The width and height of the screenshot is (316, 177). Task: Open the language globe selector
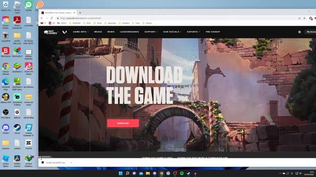[300, 32]
